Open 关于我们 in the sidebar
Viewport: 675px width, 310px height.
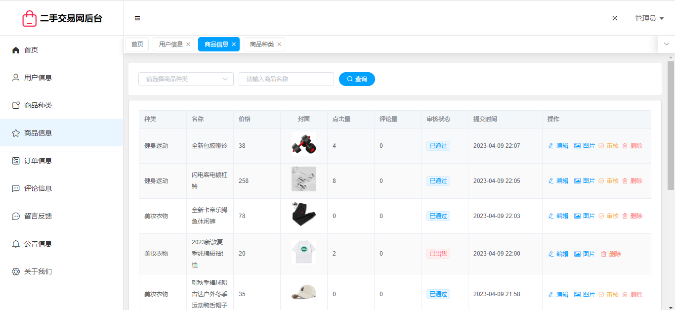pyautogui.click(x=38, y=271)
